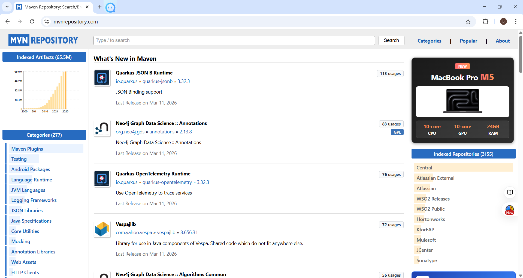523x278 pixels.
Task: Open the Indexed Repositories (3155) header
Action: 463,154
